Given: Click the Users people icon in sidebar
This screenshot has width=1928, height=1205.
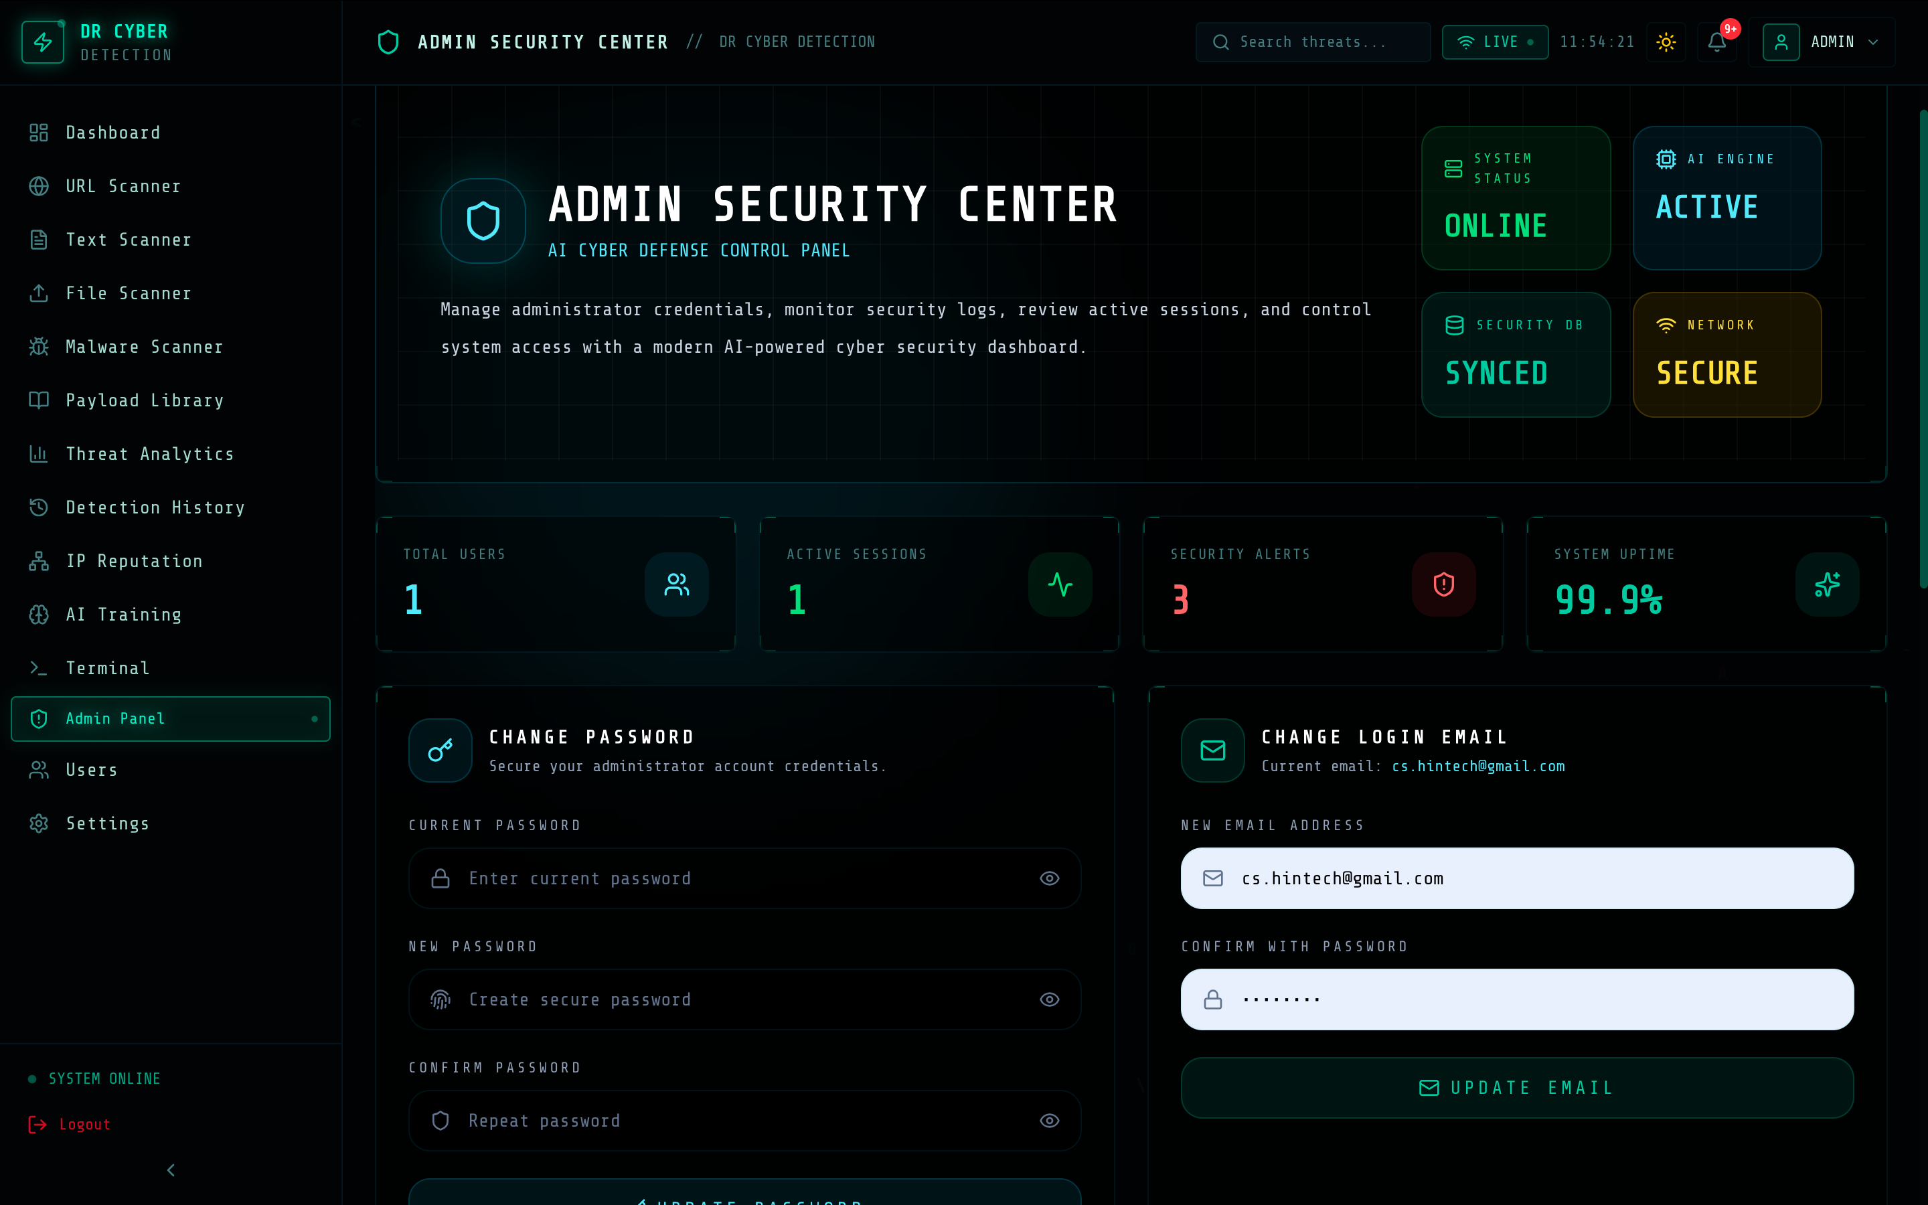Looking at the screenshot, I should click(x=38, y=770).
